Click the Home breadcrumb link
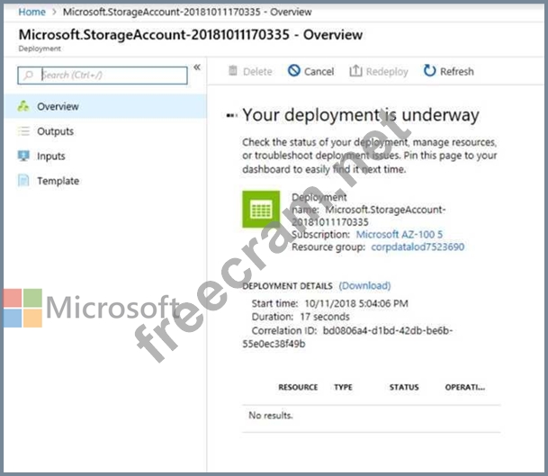 click(x=31, y=12)
